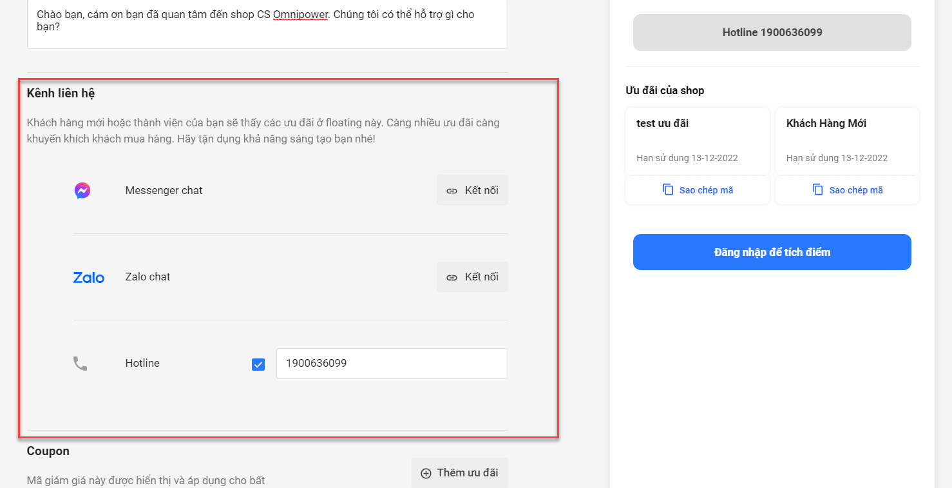Uncheck the Hotline checkbox
The image size is (952, 488).
tap(258, 364)
